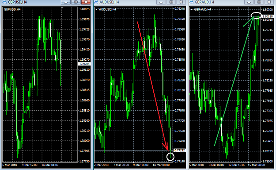Click the 6 Mar 2018 date label
Image resolution: width=276 pixels, height=170 pixels.
point(10,165)
